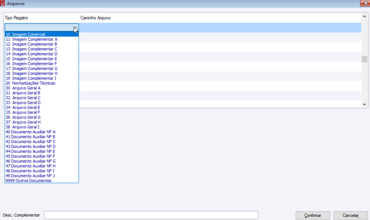Pick '41 Documento Auxiliar NF B'
Viewport: 370px width, 220px height.
42,137
